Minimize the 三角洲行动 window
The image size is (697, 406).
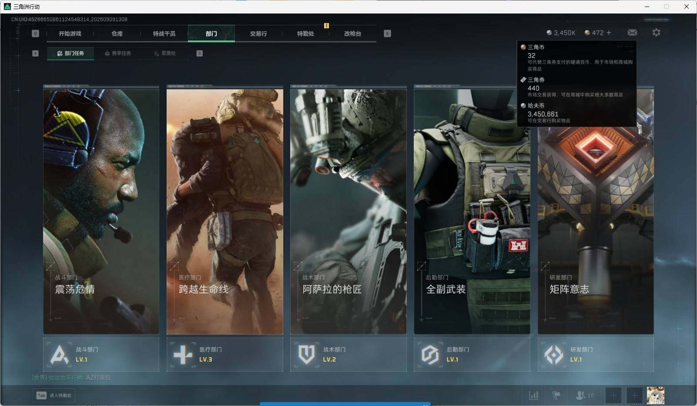point(647,7)
